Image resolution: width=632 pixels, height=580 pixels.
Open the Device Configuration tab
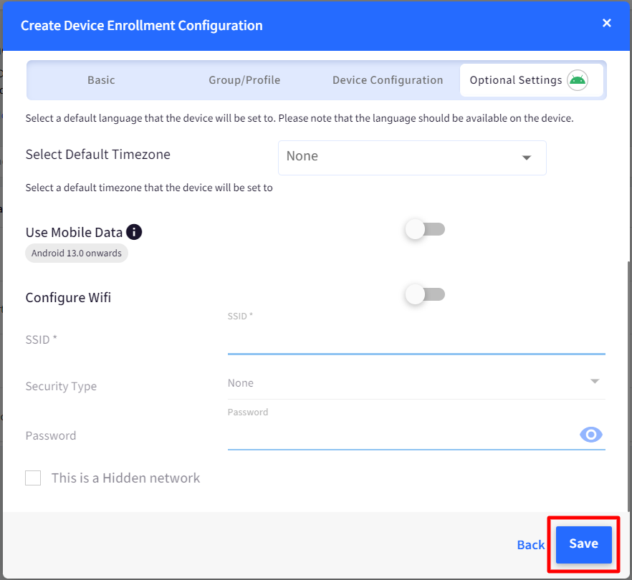388,80
